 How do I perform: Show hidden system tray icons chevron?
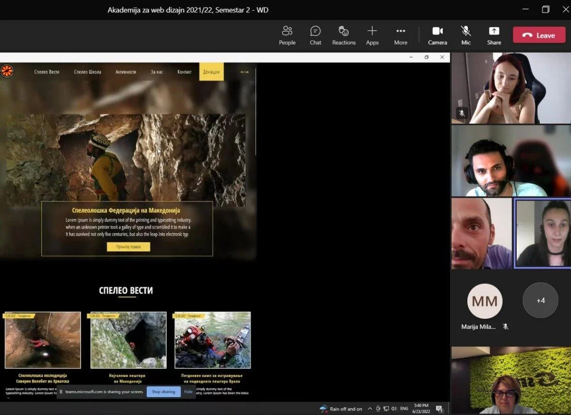coord(370,409)
